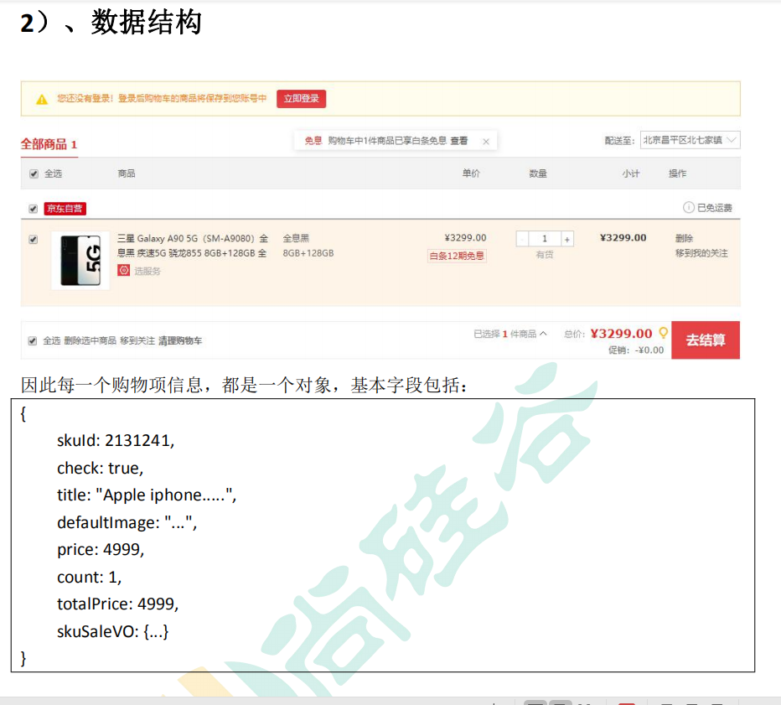Click the 单价 column header
781x705 pixels.
pyautogui.click(x=471, y=174)
